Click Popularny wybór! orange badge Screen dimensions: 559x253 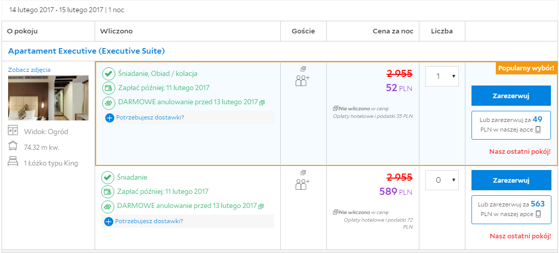[x=526, y=68]
